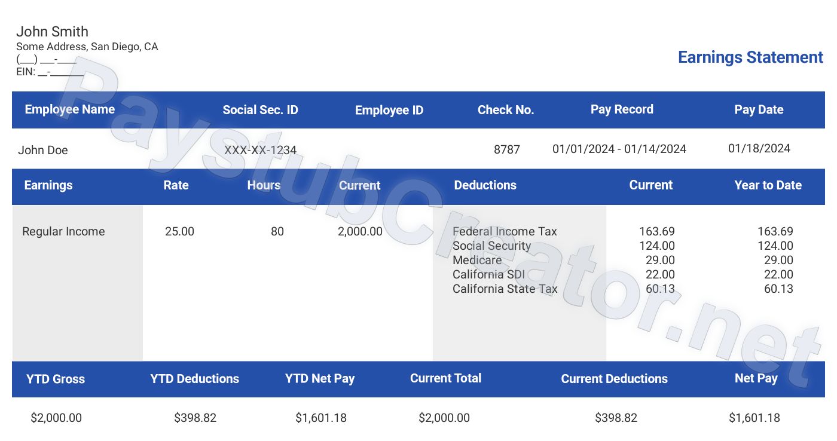837x441 pixels.
Task: Select the "Pay Date" header
Action: [x=759, y=109]
